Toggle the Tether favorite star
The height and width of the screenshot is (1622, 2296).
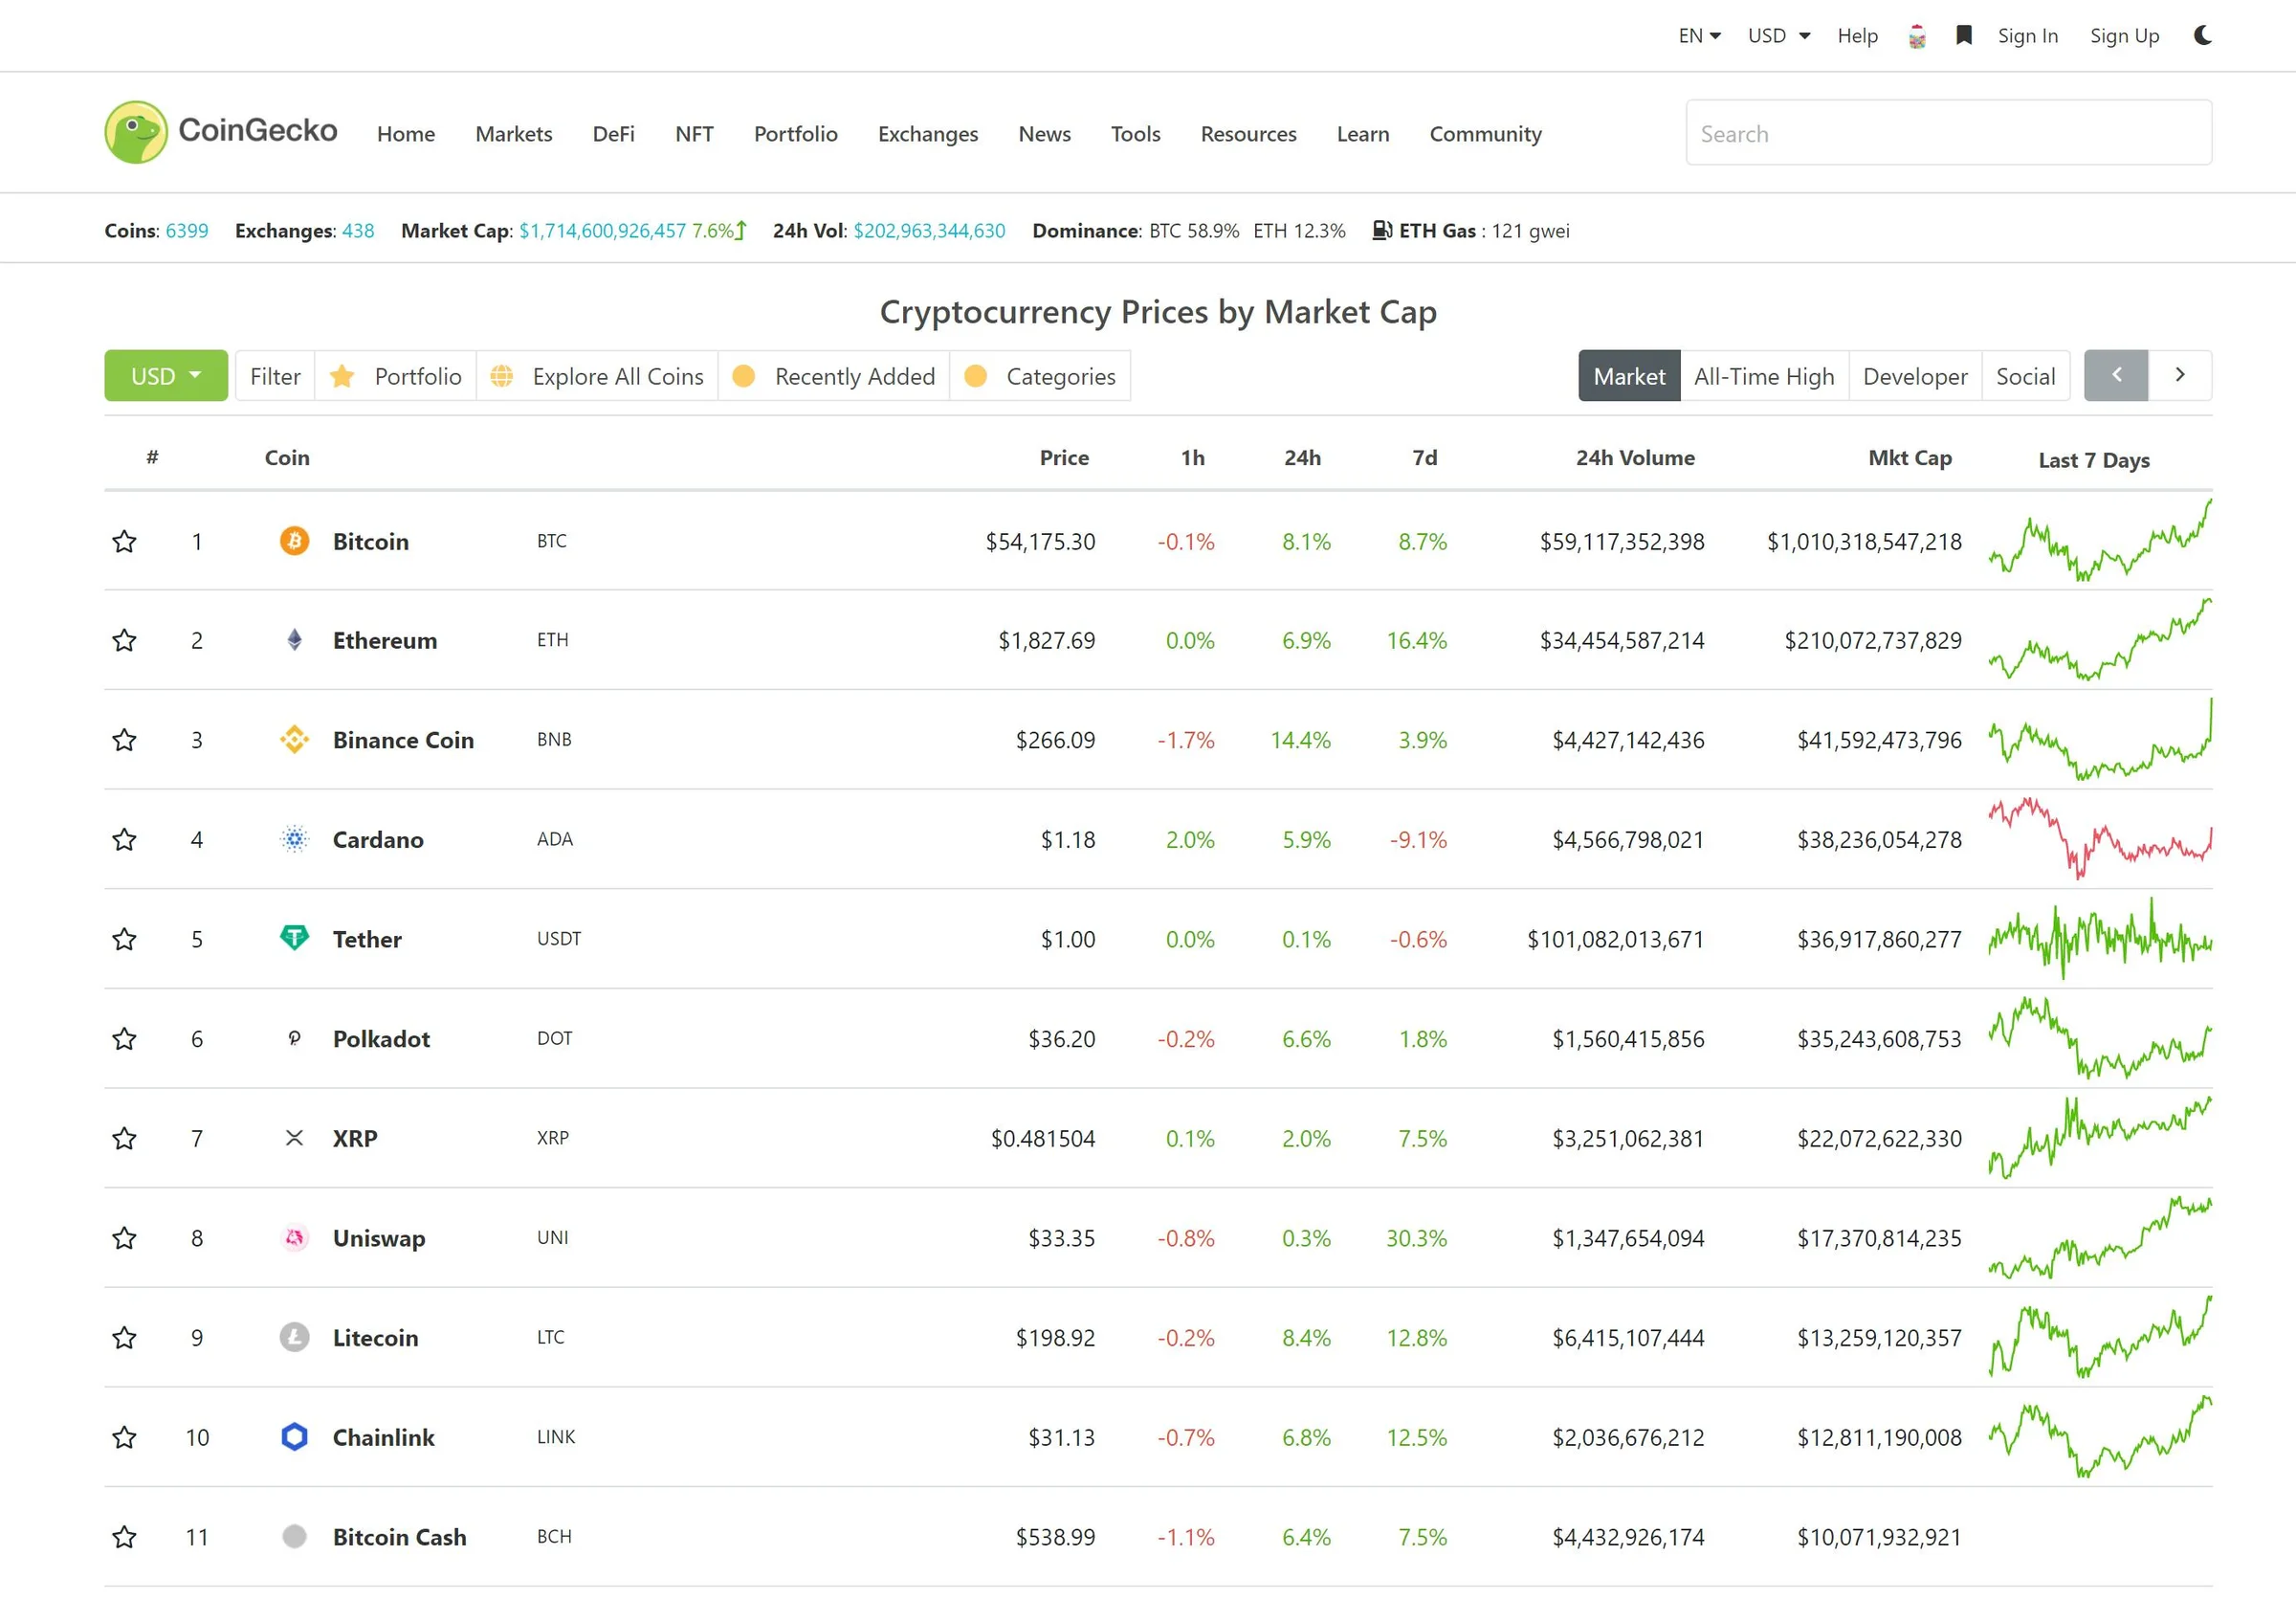pos(124,939)
